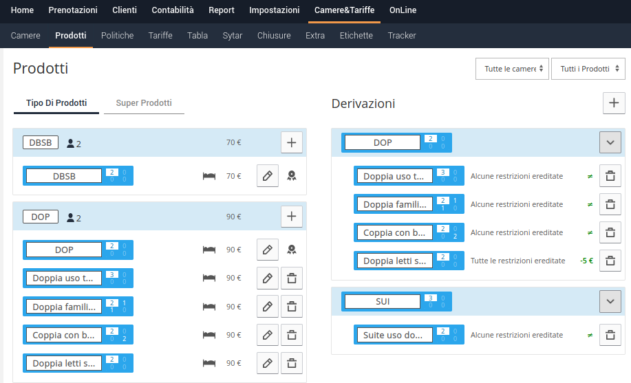Edit the Doppia famili... product row
The width and height of the screenshot is (631, 383).
267,307
